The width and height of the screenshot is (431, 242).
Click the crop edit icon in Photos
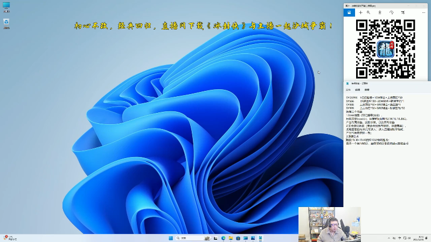pyautogui.click(x=402, y=12)
